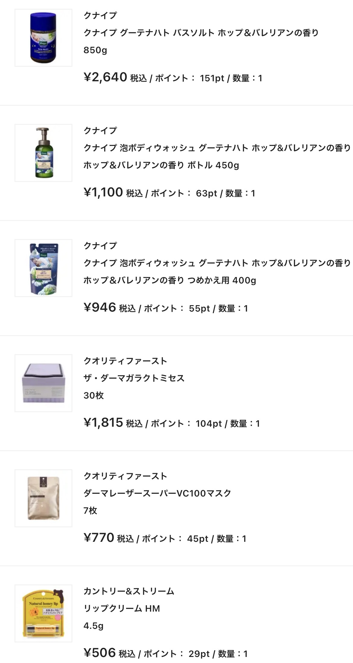This screenshot has width=353, height=663.
Task: Open the Kneipp refill pouch product image
Action: click(x=43, y=268)
